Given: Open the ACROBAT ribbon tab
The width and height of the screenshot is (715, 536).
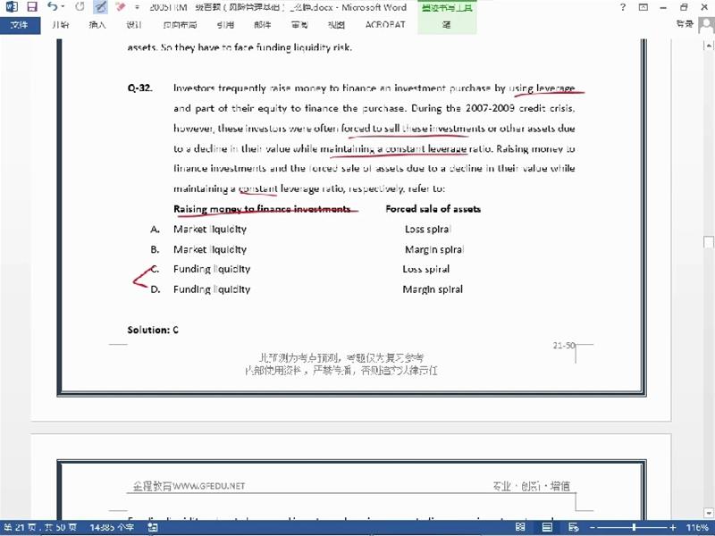Looking at the screenshot, I should pos(385,25).
